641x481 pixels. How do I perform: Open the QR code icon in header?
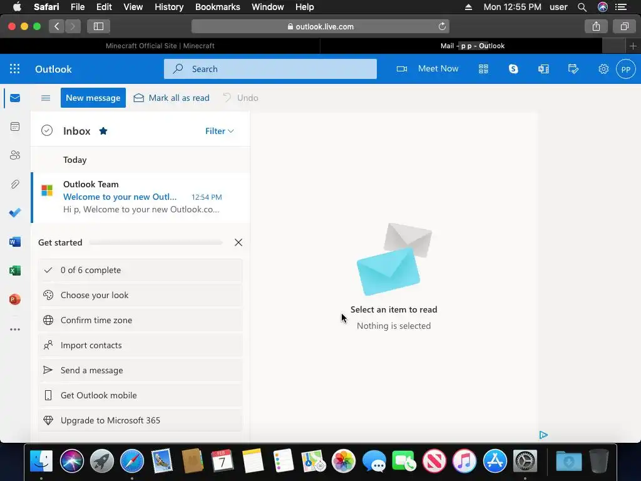(x=484, y=69)
